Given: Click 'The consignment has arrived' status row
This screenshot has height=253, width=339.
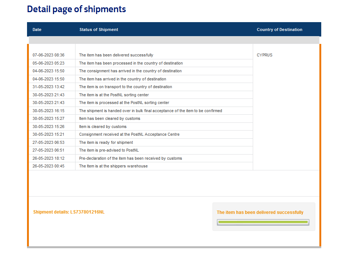Looking at the screenshot, I should tap(130, 71).
